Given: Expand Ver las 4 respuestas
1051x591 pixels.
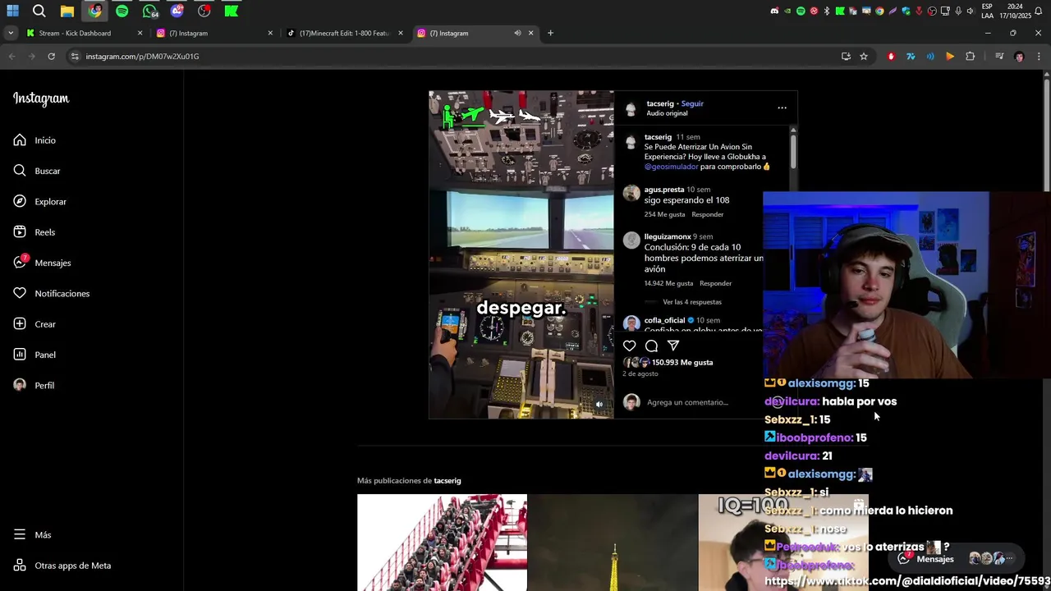Looking at the screenshot, I should pyautogui.click(x=692, y=302).
